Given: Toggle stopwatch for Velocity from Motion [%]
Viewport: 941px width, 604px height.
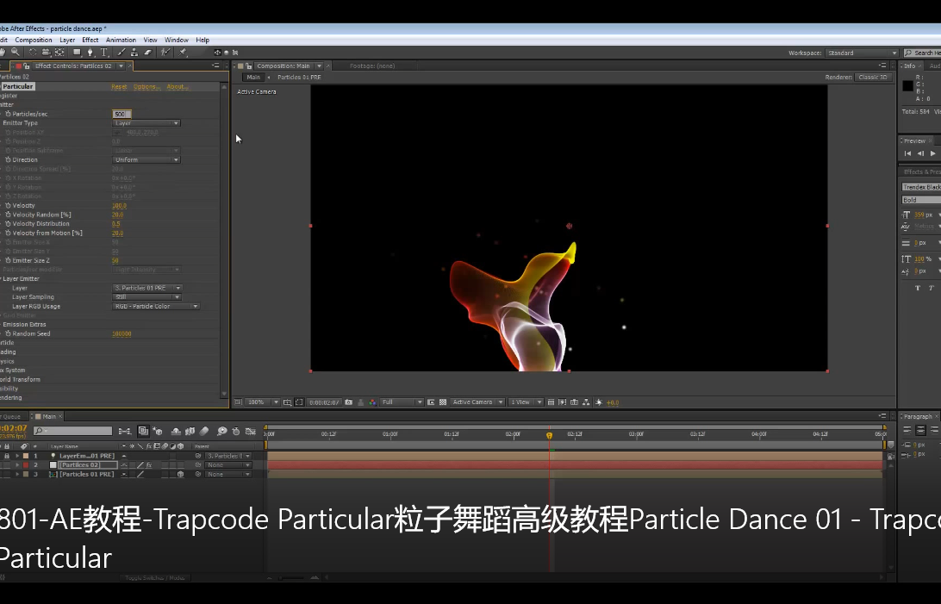Looking at the screenshot, I should [x=8, y=233].
